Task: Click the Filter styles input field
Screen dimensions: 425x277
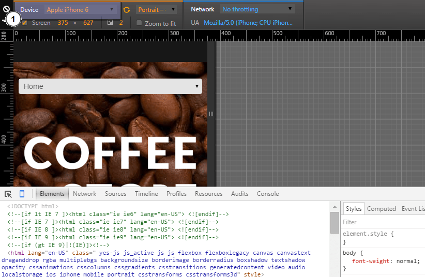Action: click(383, 222)
